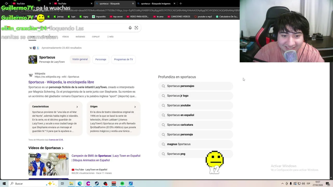Switch to the COPILOT search tab
This screenshot has height=187, width=333.
[x=96, y=37]
